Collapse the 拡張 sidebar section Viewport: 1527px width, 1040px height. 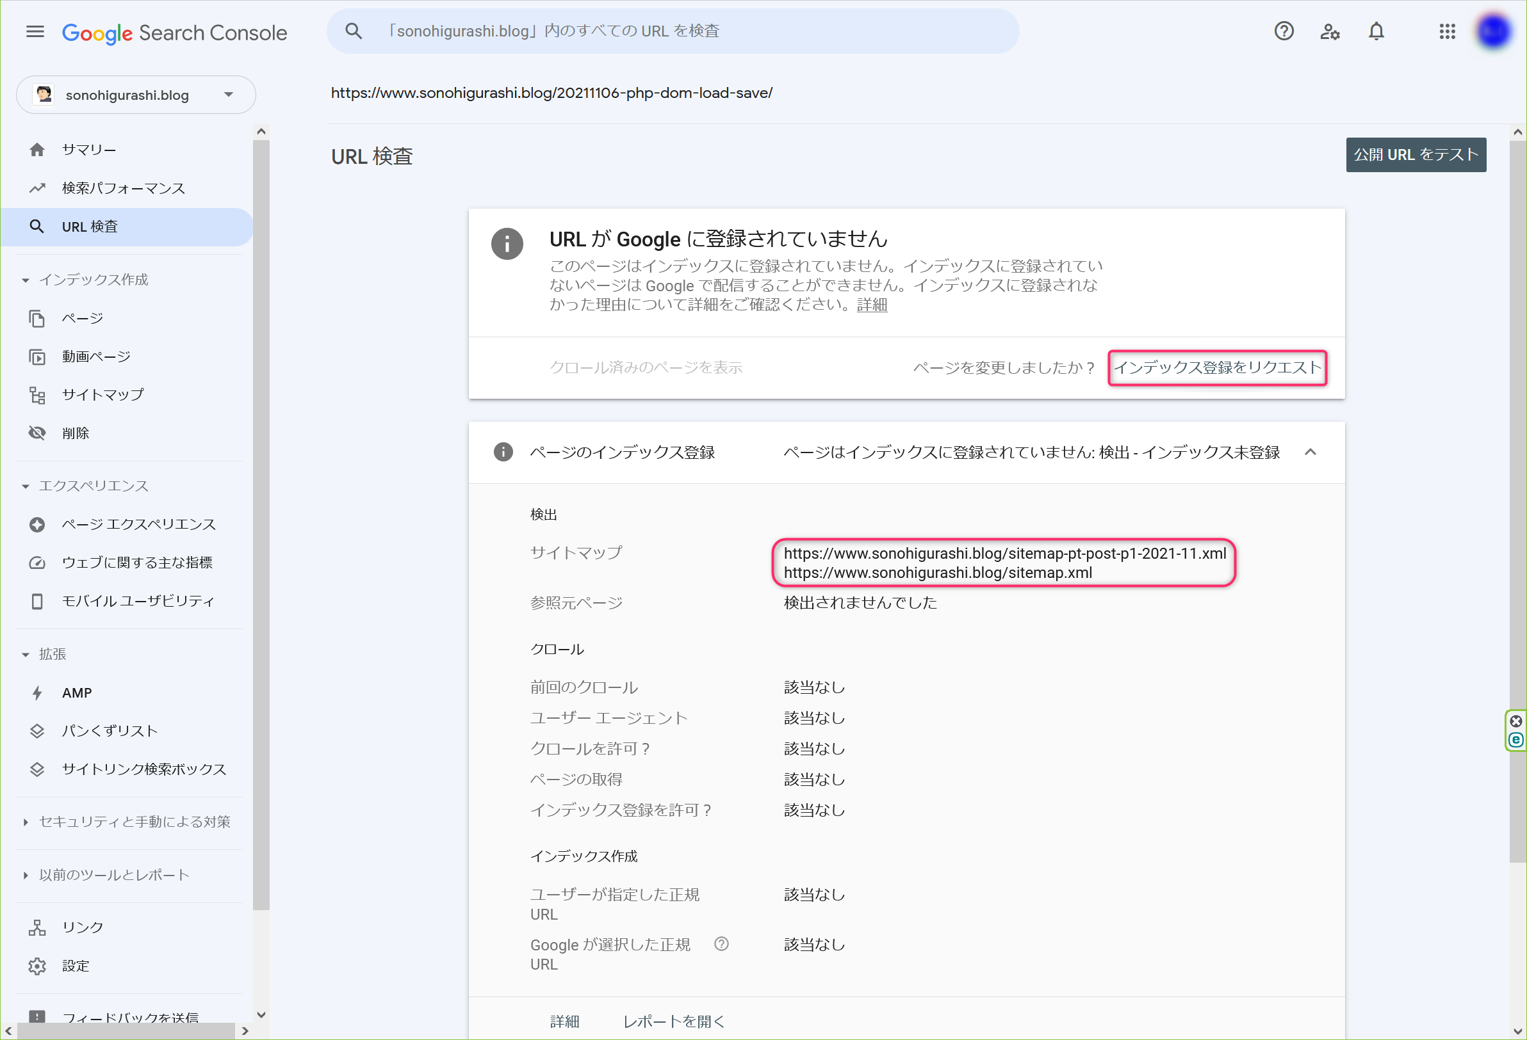(x=25, y=655)
